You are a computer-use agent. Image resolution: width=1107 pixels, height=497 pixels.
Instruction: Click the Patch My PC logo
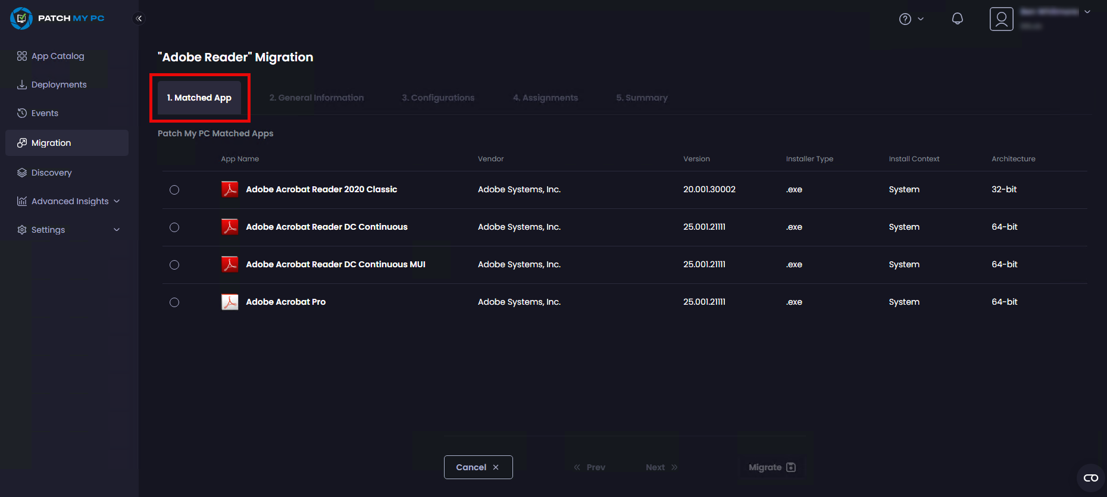(57, 18)
